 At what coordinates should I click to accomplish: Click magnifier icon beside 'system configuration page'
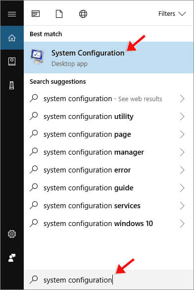34,134
